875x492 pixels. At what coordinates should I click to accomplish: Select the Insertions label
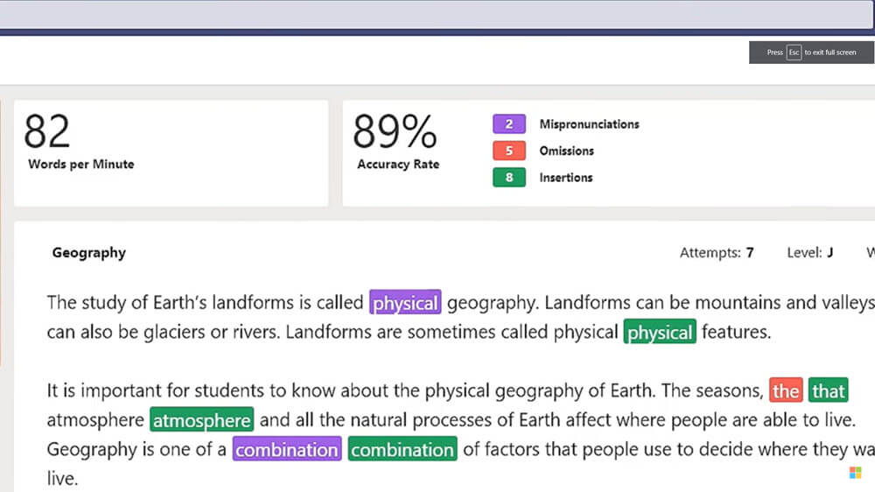566,178
